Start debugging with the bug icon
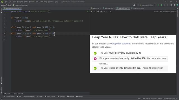This screenshot has width=179, height=100. [x=161, y=5]
